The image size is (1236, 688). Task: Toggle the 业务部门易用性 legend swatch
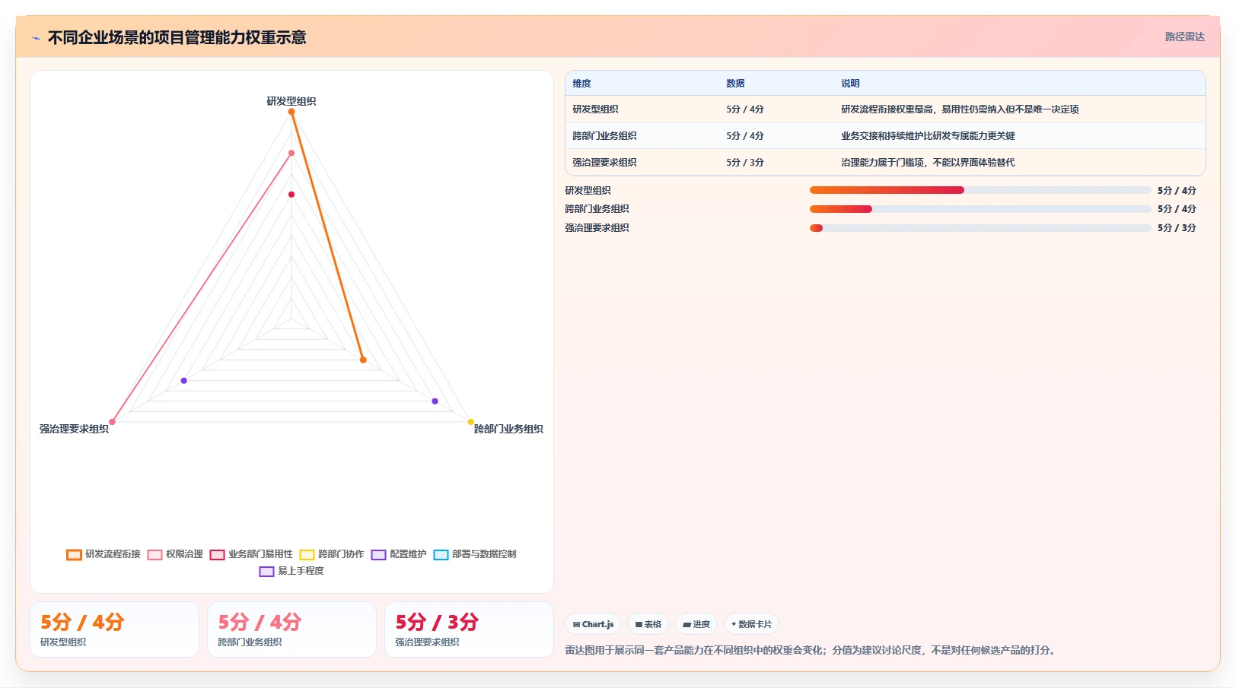(x=217, y=554)
